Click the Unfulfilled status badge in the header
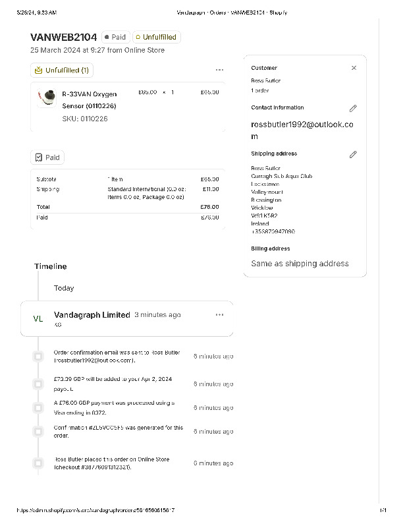This screenshot has height=522, width=403. [x=156, y=38]
